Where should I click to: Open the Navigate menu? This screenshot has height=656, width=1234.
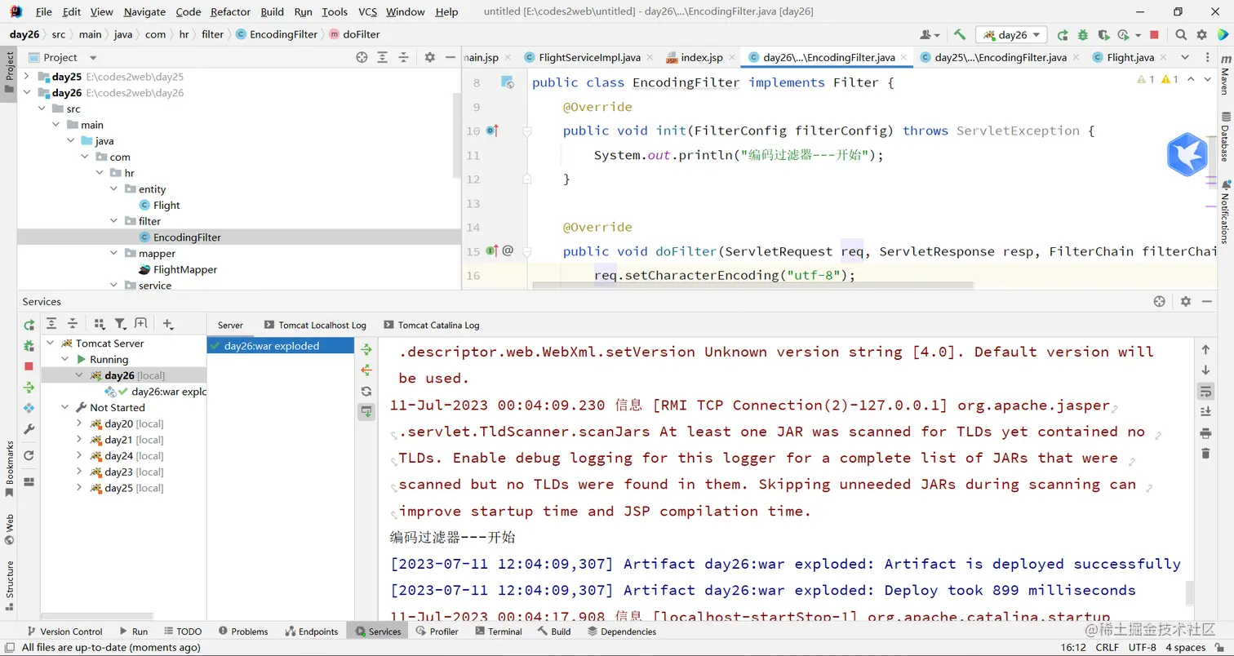144,12
